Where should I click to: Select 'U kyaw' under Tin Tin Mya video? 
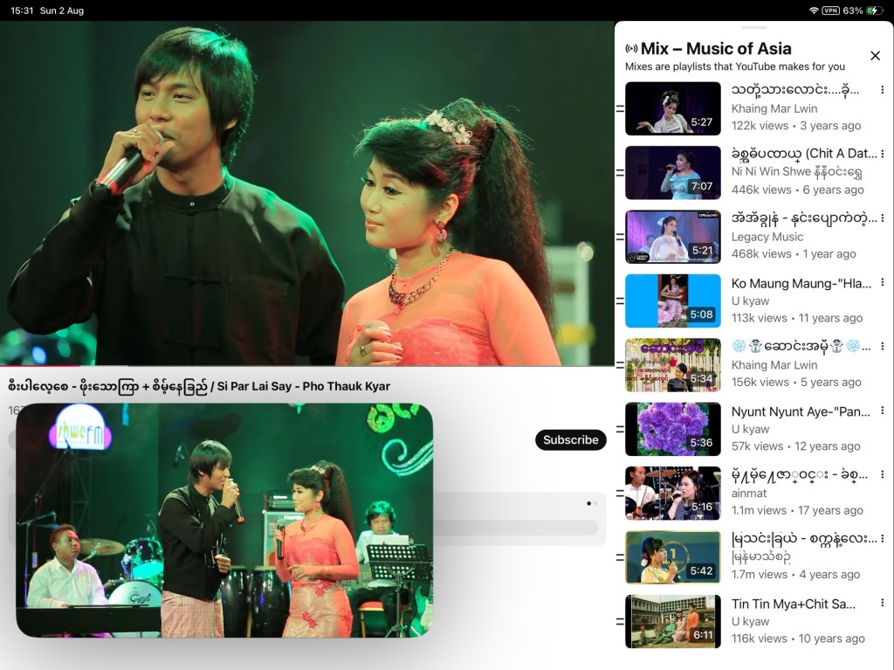click(750, 621)
